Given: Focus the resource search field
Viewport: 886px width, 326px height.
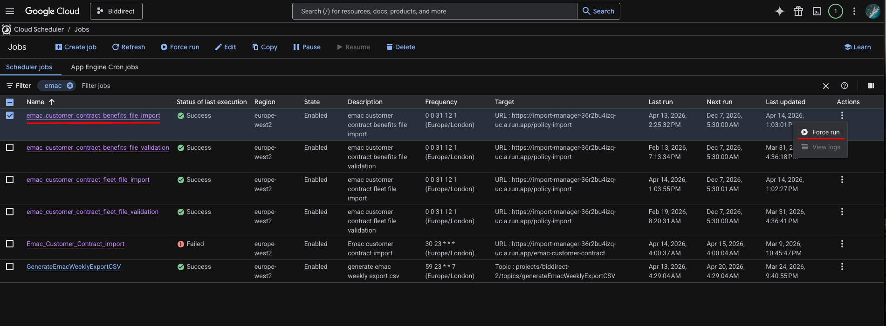Looking at the screenshot, I should [x=434, y=11].
